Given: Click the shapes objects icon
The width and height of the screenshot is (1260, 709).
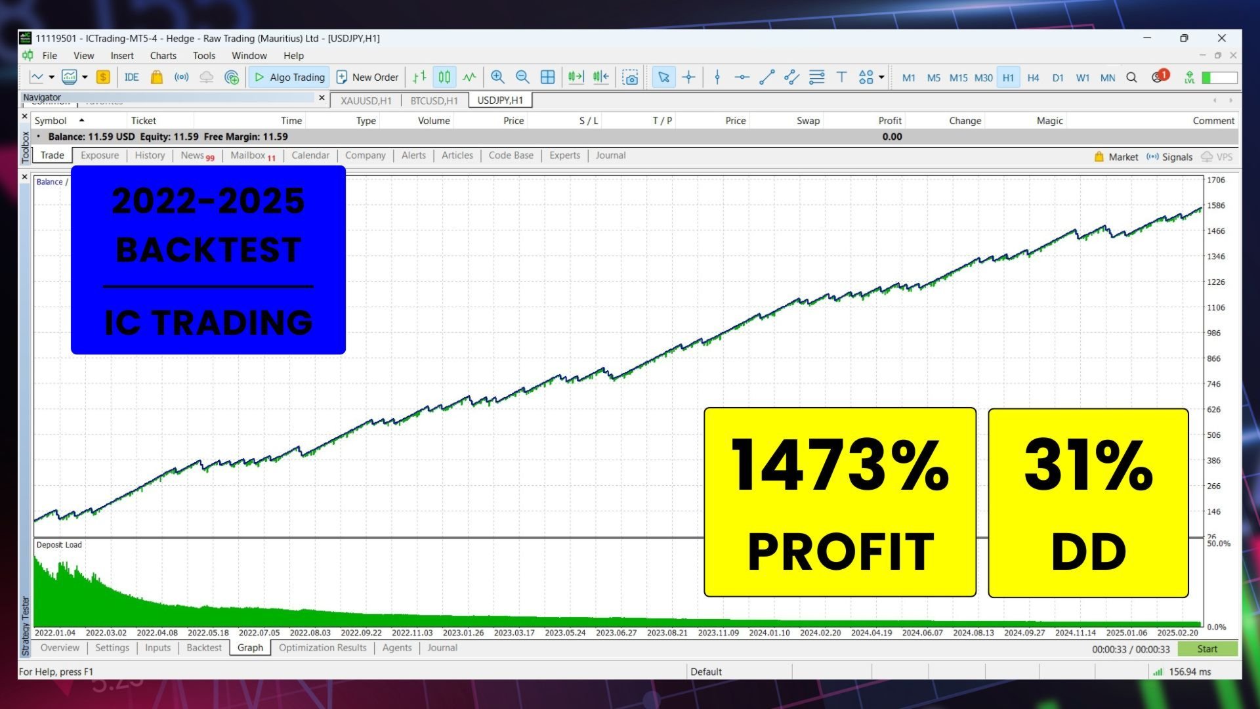Looking at the screenshot, I should coord(866,77).
